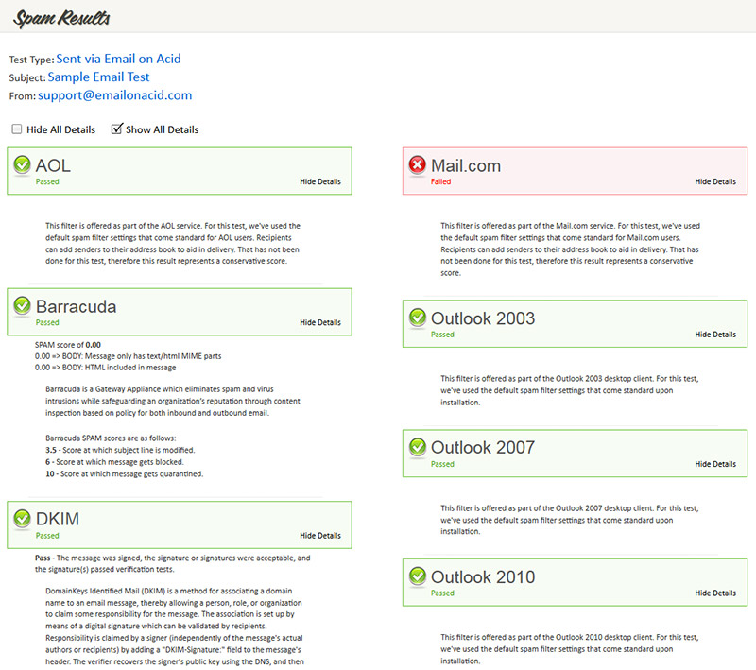Click the Mail.com red failed X icon
Viewport: 756px width, 670px height.
click(418, 164)
